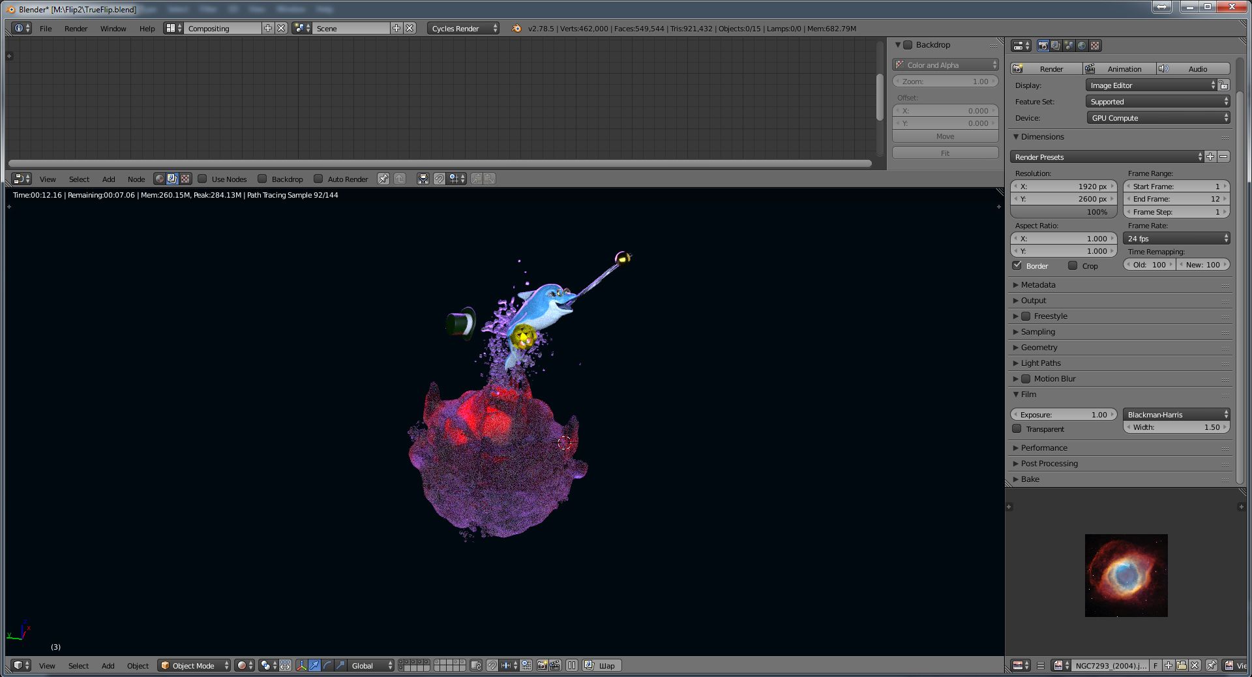This screenshot has height=677, width=1252.
Task: Open the Device GPU Compute dropdown
Action: pos(1158,118)
